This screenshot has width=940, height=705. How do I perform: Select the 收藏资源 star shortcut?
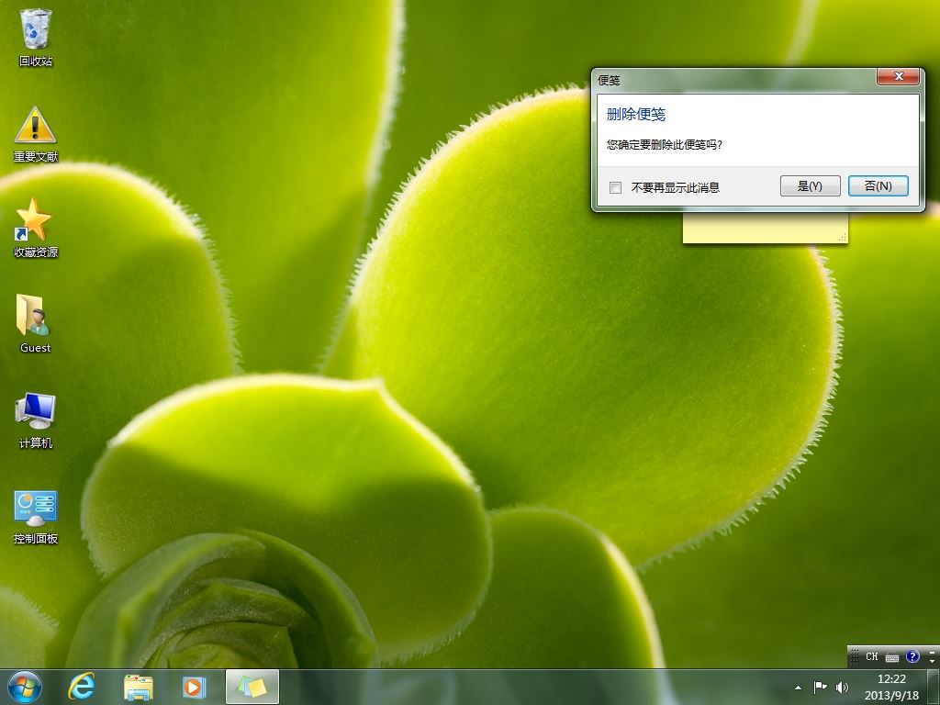[36, 229]
